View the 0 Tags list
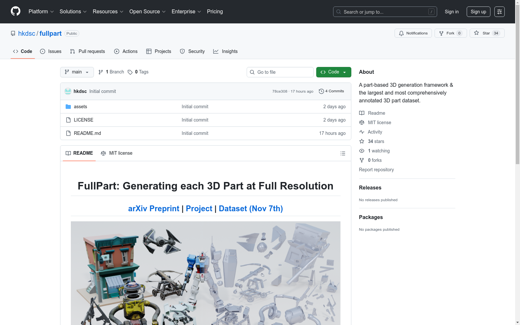 click(x=138, y=72)
